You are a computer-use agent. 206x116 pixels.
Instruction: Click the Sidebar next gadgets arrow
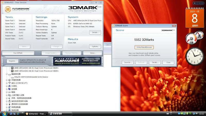[x=202, y=3]
